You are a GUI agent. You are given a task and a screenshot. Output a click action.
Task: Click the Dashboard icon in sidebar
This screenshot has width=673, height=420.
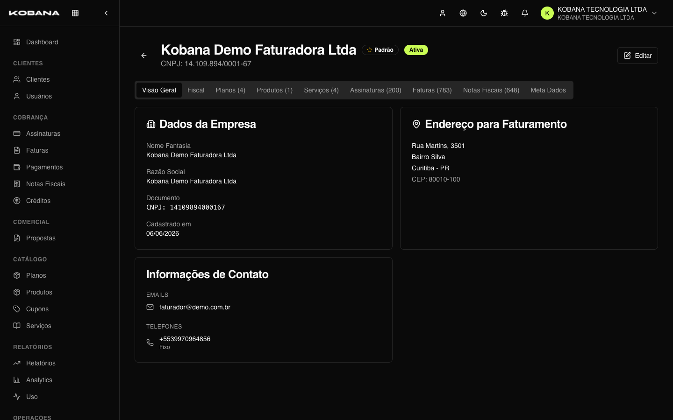(x=17, y=42)
